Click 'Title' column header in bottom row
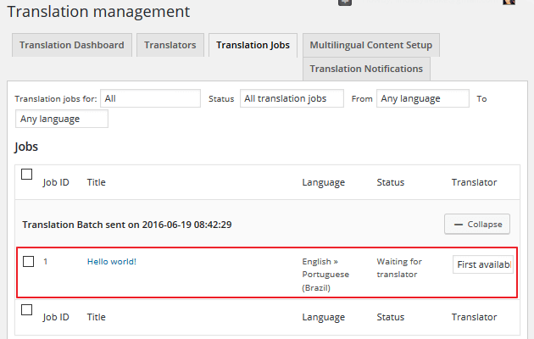Screen dimensions: 534x339 97,317
